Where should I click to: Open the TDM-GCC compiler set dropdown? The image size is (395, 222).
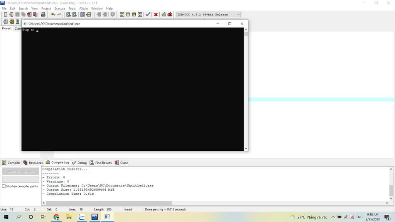click(x=208, y=15)
